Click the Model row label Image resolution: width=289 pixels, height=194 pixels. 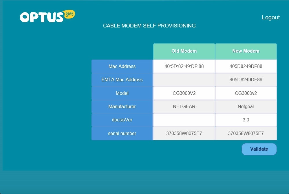122,93
